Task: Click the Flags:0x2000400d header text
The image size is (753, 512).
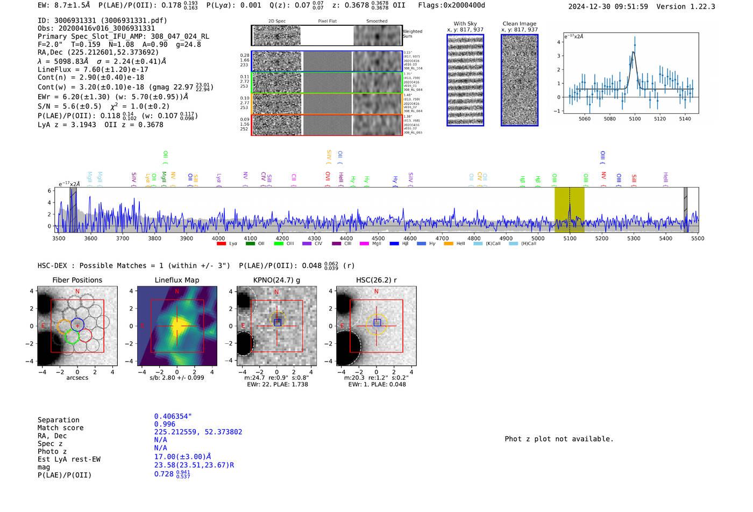Action: [x=451, y=5]
